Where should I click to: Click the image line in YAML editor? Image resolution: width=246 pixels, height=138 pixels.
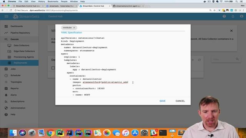coord(100,82)
